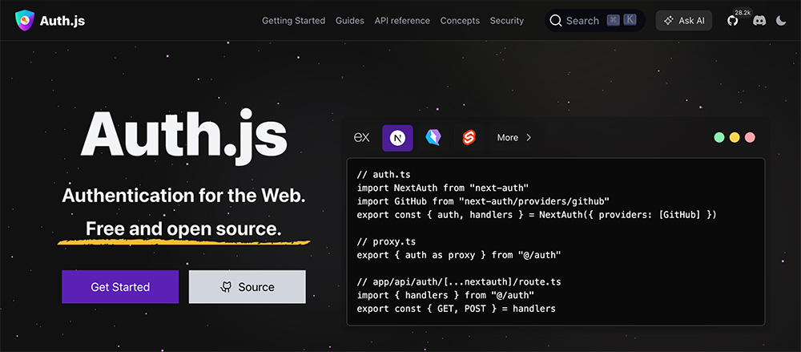
Task: Click the 'export const { GET, POST }' line
Action: coord(457,309)
